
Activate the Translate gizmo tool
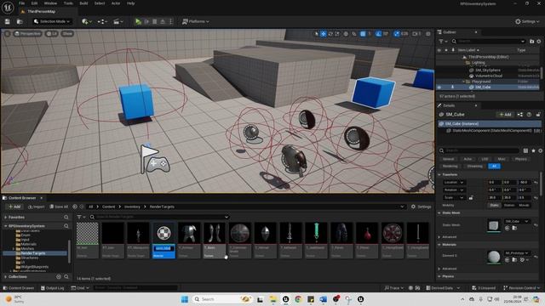tap(324, 34)
